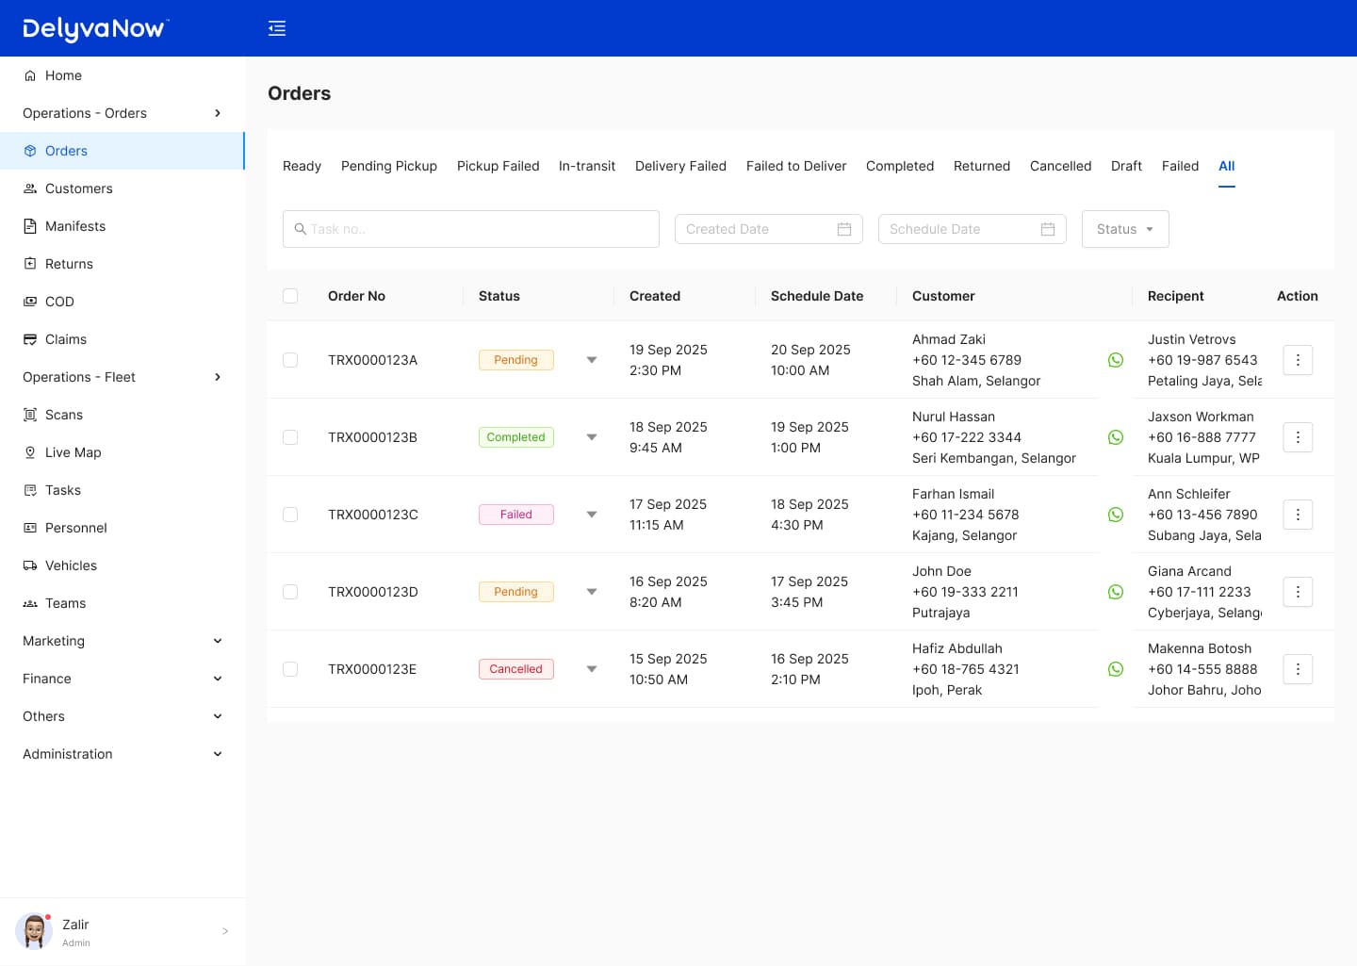The width and height of the screenshot is (1357, 966).
Task: Open Zalir profile menu arrow
Action: (225, 931)
